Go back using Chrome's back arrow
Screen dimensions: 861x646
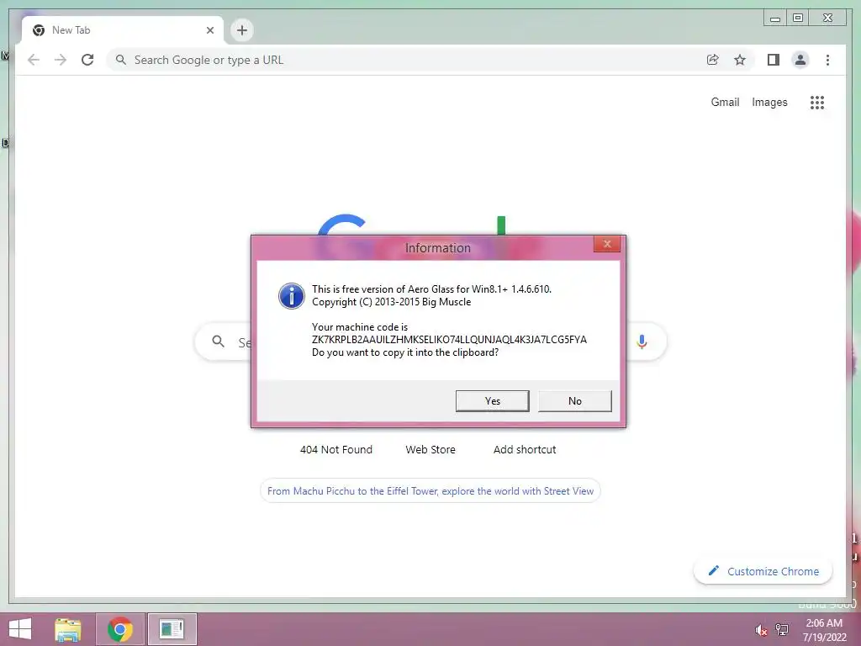tap(34, 60)
